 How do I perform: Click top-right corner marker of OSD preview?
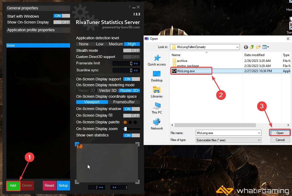137,144
